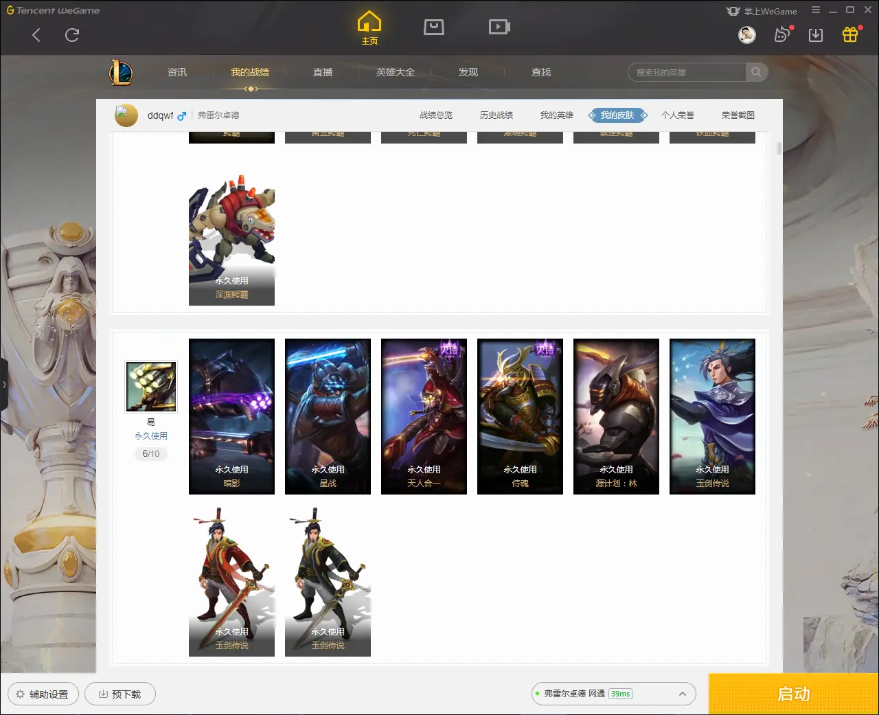Select the 深渊鳄霸 skin thumbnail
The width and height of the screenshot is (879, 715).
(x=231, y=240)
